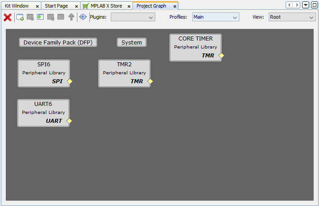Select the System node
The width and height of the screenshot is (319, 206).
pos(132,42)
